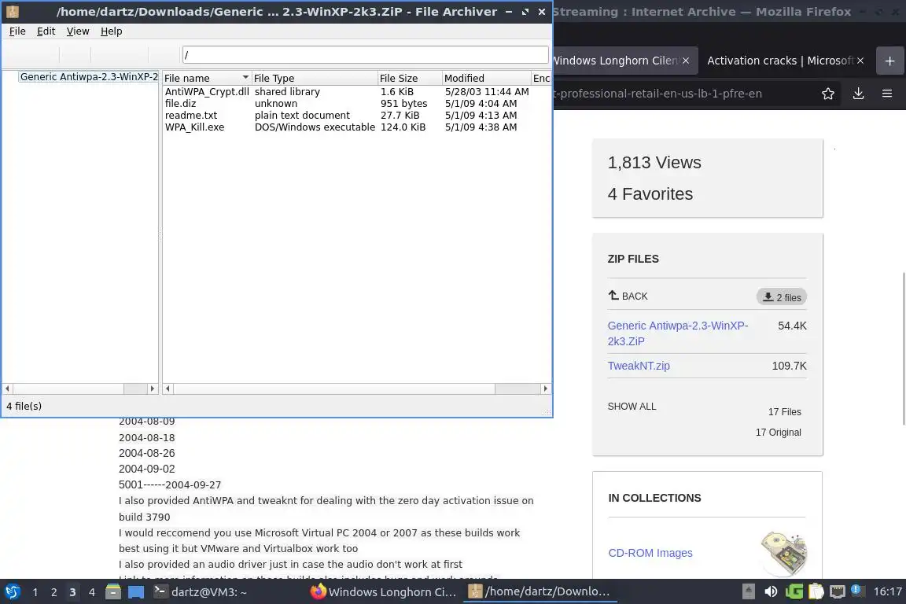Screen dimensions: 906x604
Task: Download TweakNT.zip link
Action: click(x=639, y=366)
